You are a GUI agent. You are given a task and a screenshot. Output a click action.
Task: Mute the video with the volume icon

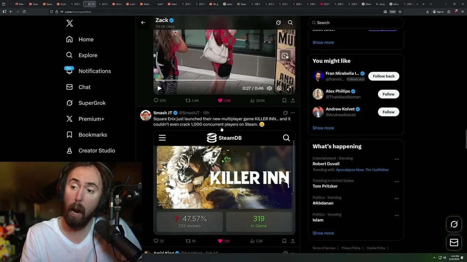tap(269, 88)
